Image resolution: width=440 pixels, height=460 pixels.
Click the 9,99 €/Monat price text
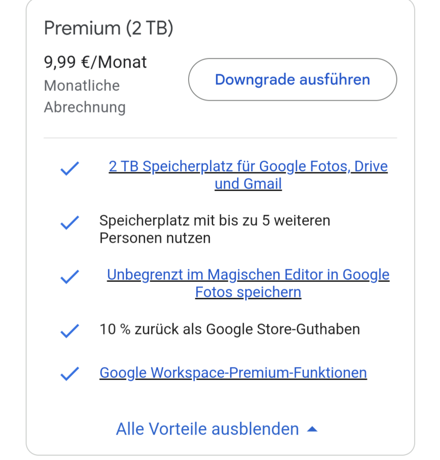[95, 62]
